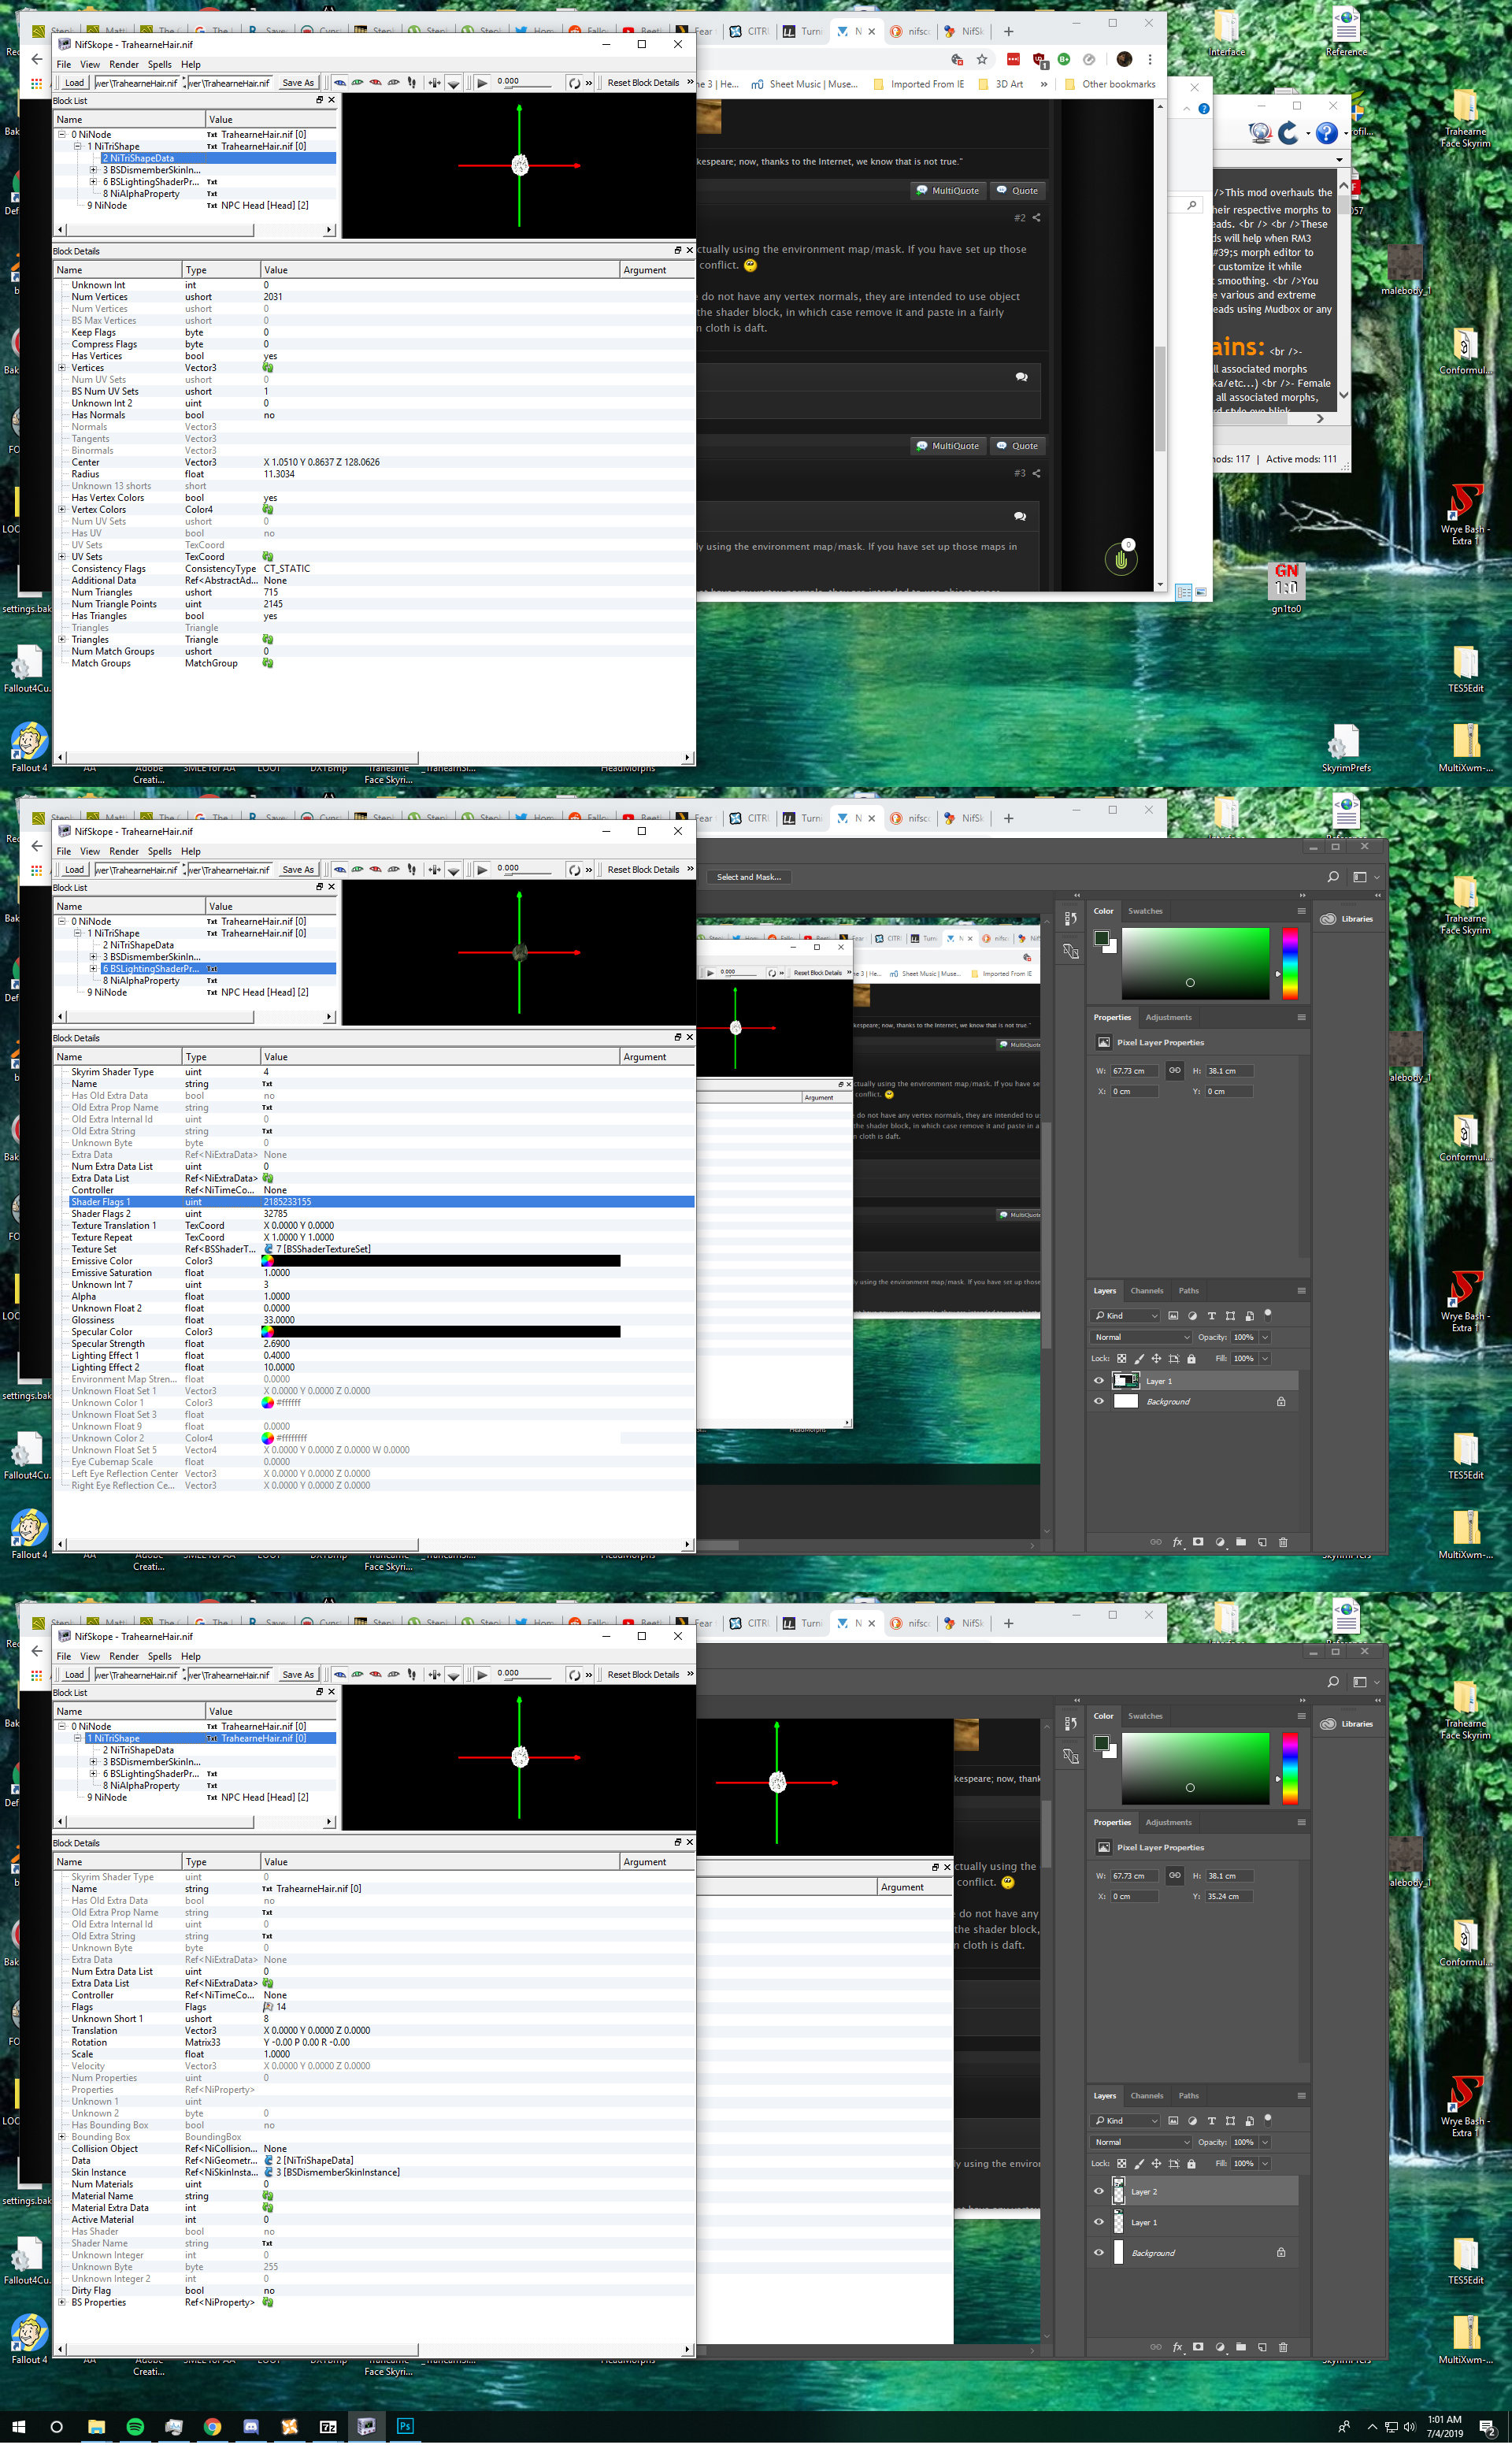Open Chrome's three-dot menu icon
This screenshot has width=1512, height=2456.
(x=1150, y=59)
